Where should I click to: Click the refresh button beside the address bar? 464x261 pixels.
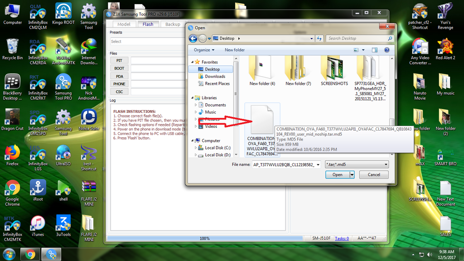(x=319, y=39)
